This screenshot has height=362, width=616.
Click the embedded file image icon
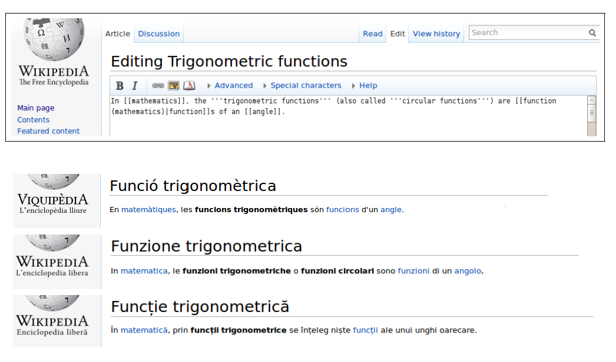pos(174,86)
